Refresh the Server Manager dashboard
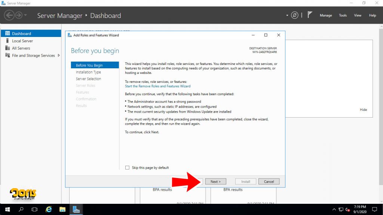Image resolution: width=383 pixels, height=215 pixels. 295,15
